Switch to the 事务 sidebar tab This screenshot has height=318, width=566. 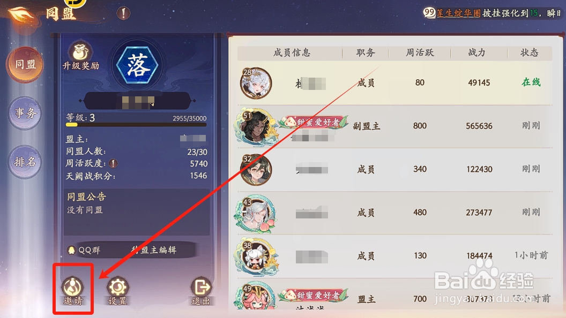pos(25,113)
